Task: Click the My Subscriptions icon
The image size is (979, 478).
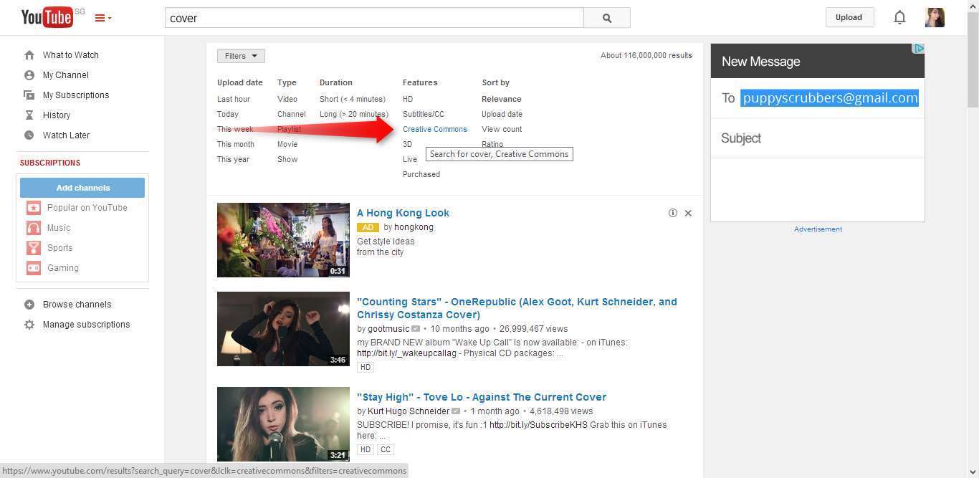Action: tap(29, 95)
